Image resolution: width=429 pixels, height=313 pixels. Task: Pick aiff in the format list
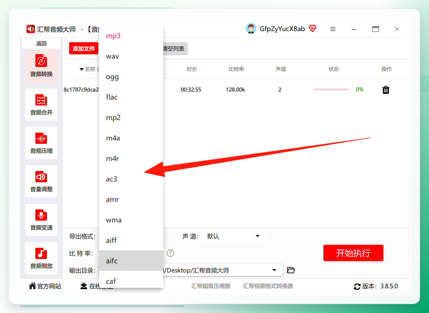(131, 241)
